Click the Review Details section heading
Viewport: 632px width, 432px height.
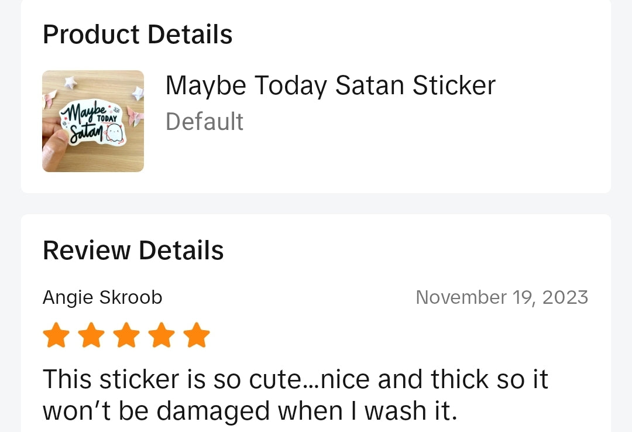click(133, 251)
